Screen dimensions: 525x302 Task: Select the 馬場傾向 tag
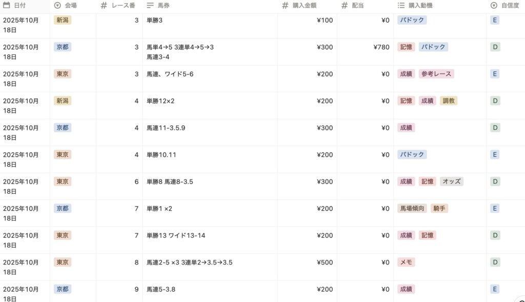click(x=412, y=209)
